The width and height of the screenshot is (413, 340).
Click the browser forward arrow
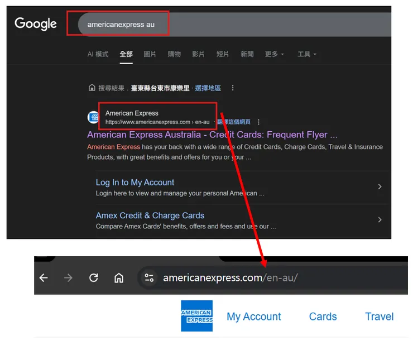(68, 278)
